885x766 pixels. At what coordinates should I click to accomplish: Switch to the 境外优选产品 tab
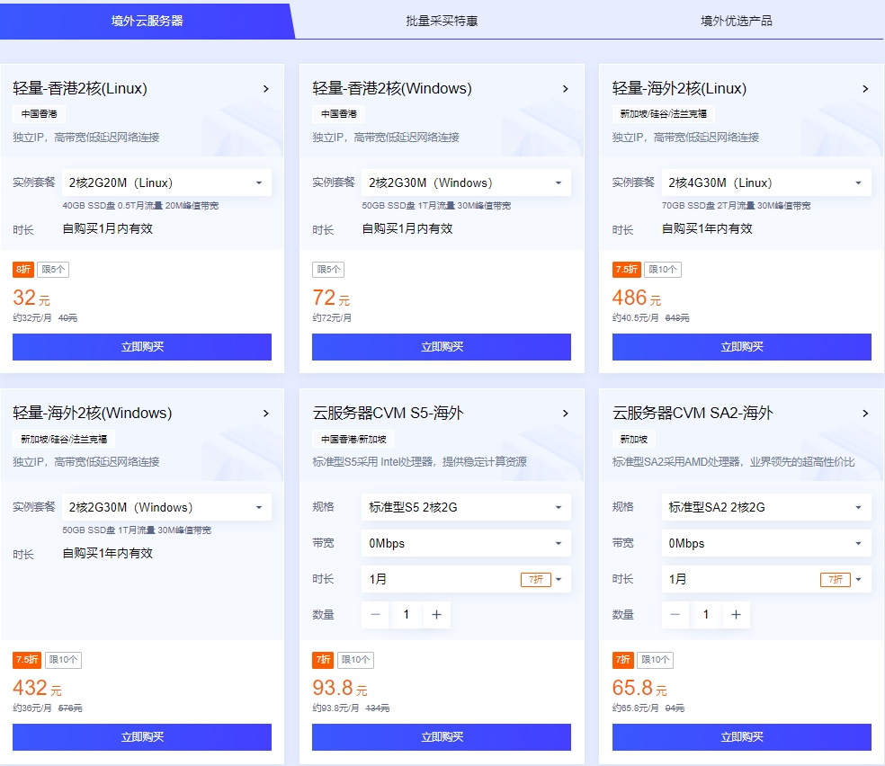(737, 20)
